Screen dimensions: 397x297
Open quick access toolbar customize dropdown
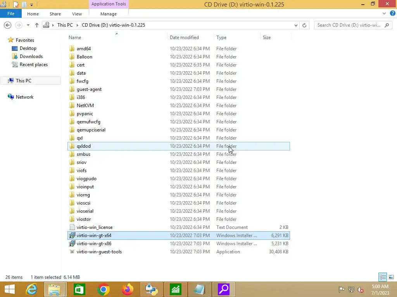31,5
